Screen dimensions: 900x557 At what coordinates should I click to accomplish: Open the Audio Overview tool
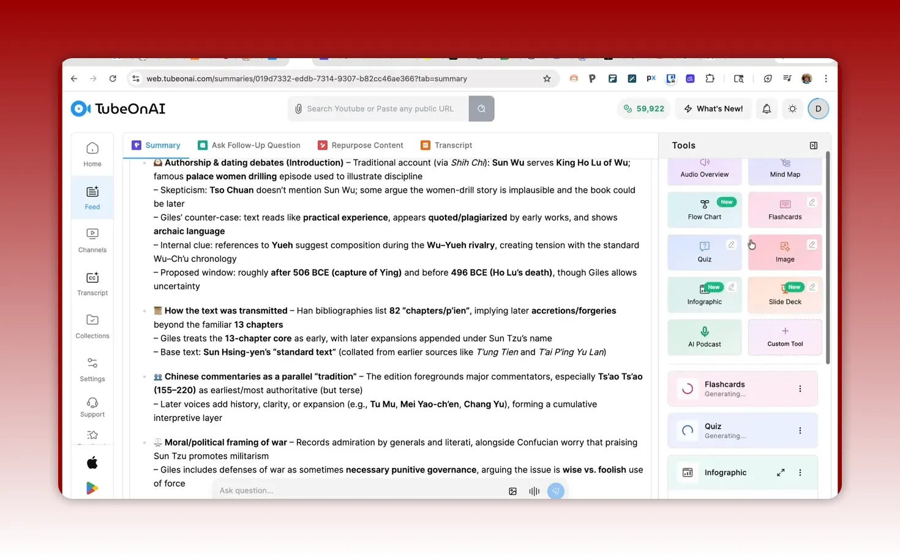tap(704, 169)
